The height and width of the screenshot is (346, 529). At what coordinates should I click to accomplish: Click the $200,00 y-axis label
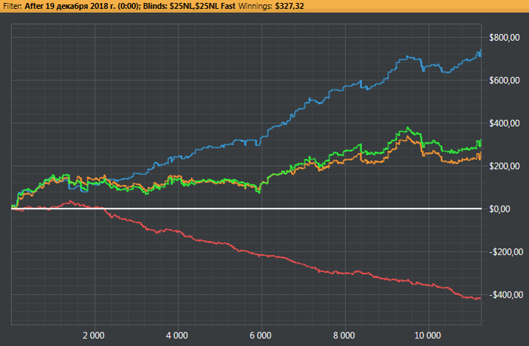pyautogui.click(x=504, y=166)
